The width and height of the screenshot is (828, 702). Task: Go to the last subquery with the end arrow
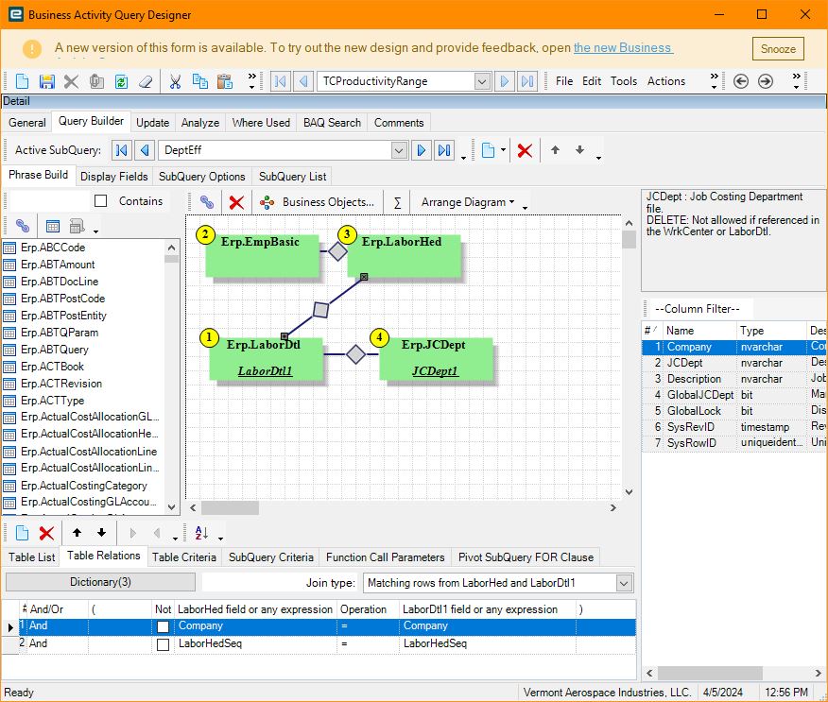pyautogui.click(x=444, y=150)
